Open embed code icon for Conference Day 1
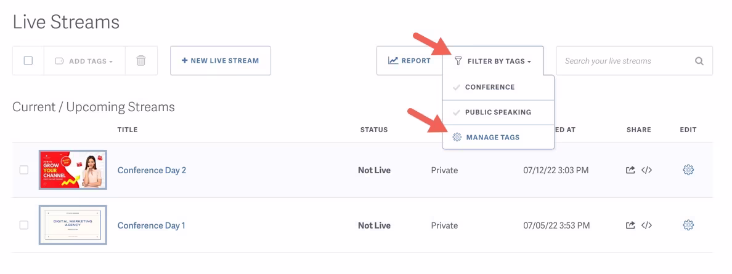 [646, 225]
